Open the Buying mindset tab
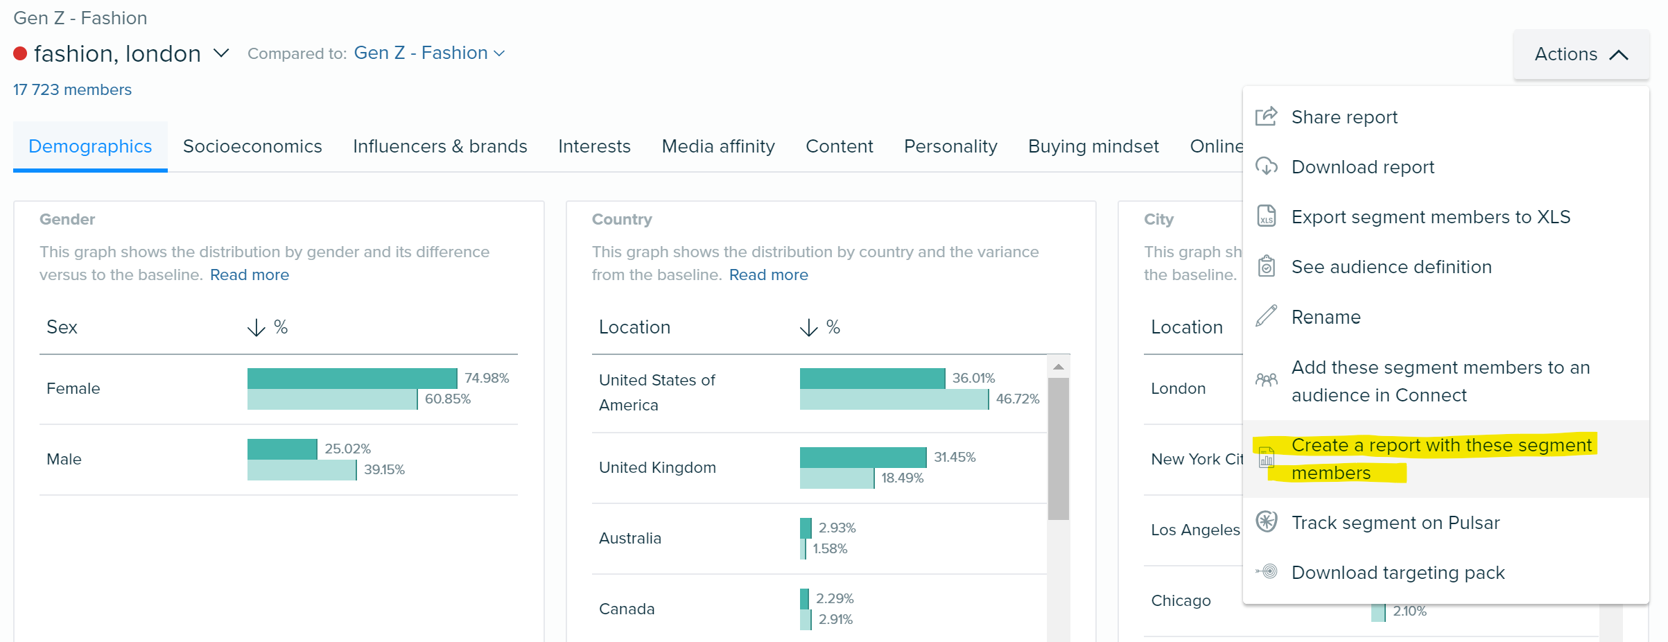This screenshot has height=642, width=1668. pyautogui.click(x=1093, y=146)
